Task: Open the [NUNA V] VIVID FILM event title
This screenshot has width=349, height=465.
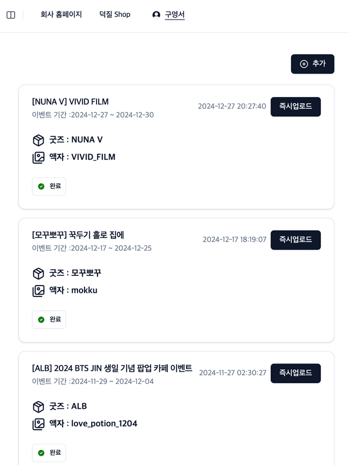Action: point(70,102)
